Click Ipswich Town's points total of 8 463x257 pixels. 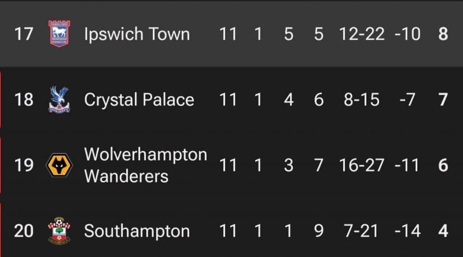(443, 34)
